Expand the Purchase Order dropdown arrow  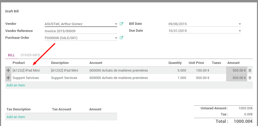116,38
